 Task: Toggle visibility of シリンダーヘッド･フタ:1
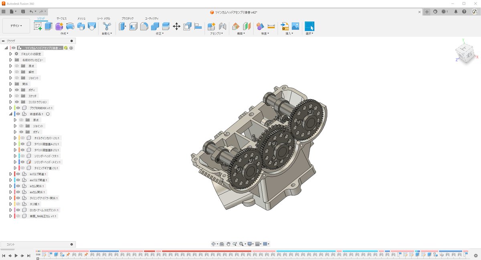(22, 156)
